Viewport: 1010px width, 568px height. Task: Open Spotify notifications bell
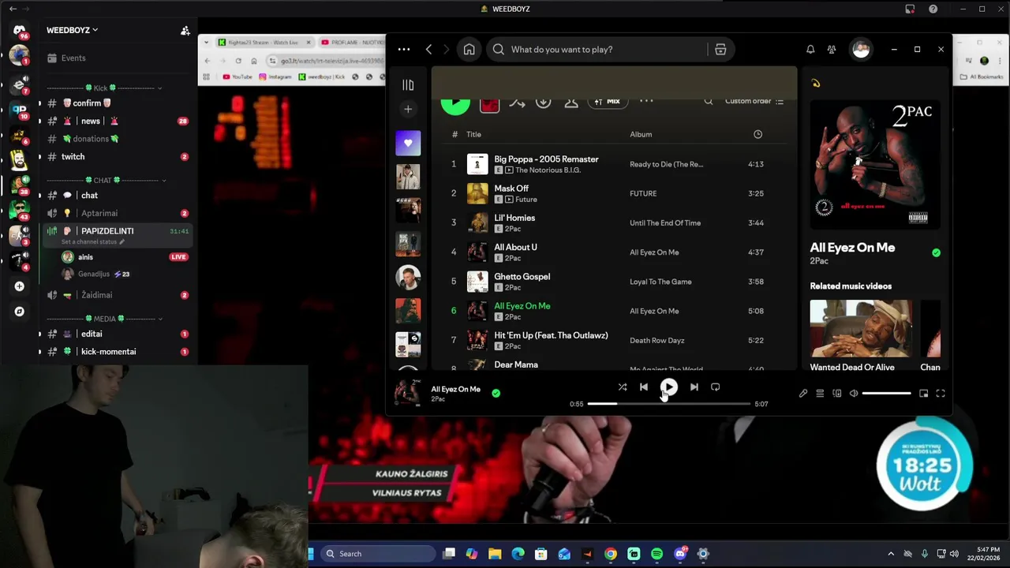point(810,49)
